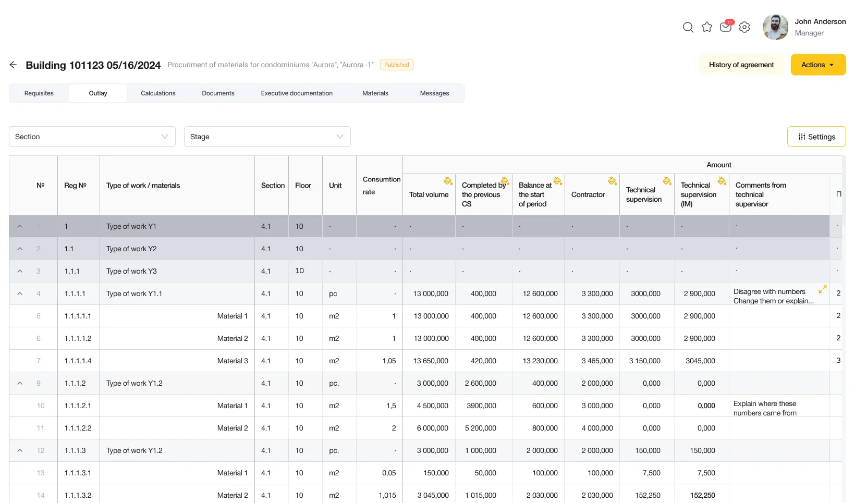Open the settings gear icon in header
This screenshot has width=855, height=503.
pos(744,27)
